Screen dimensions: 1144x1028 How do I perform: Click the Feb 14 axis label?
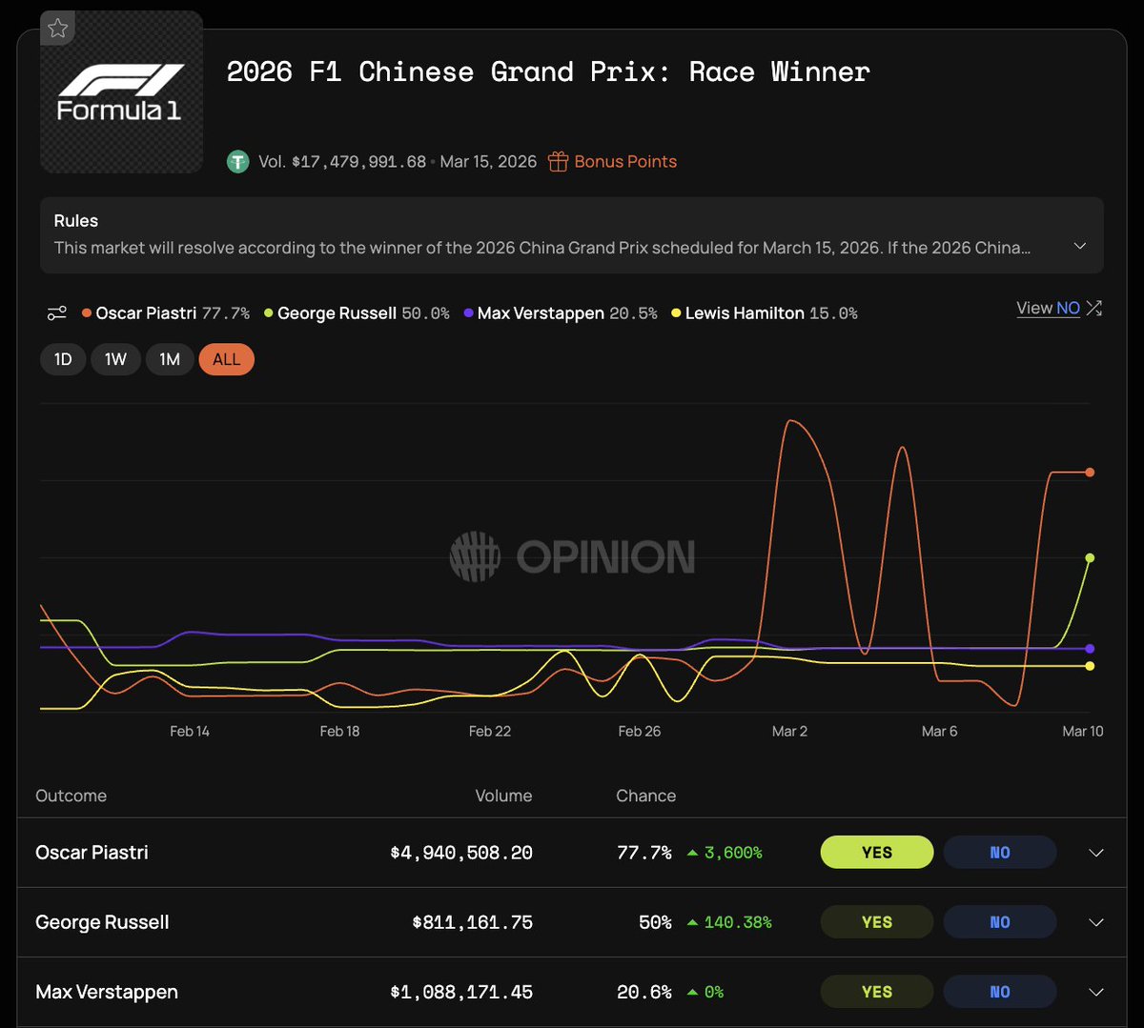[x=190, y=731]
